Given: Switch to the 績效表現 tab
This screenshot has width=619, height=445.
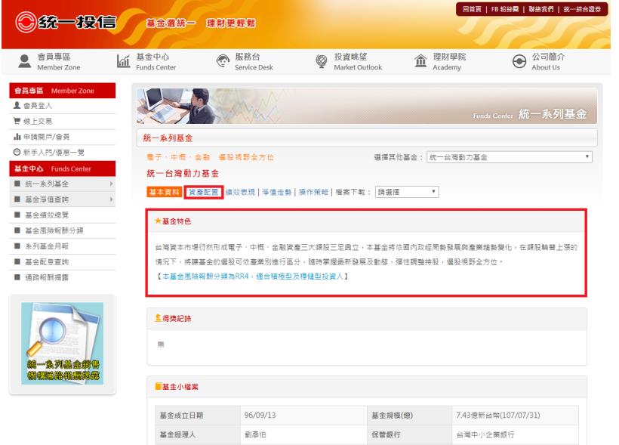Looking at the screenshot, I should coord(241,192).
